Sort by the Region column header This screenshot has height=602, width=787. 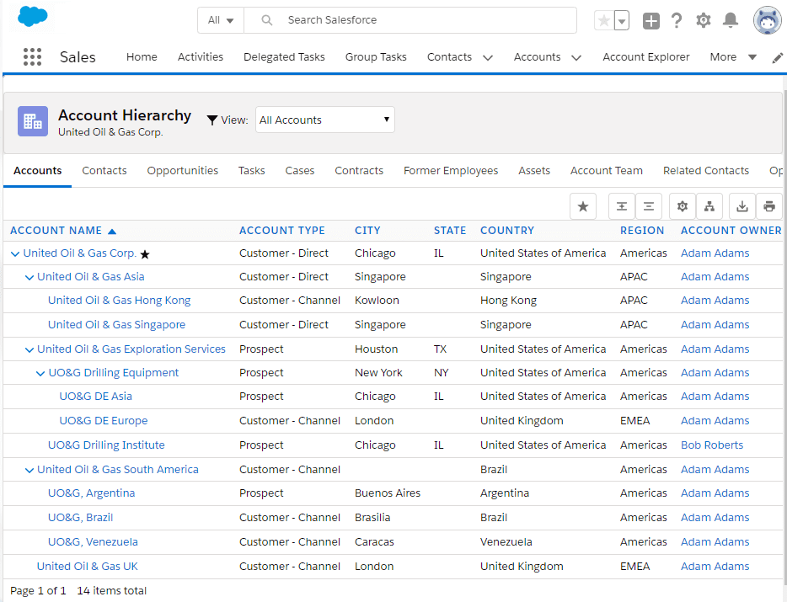pyautogui.click(x=642, y=231)
